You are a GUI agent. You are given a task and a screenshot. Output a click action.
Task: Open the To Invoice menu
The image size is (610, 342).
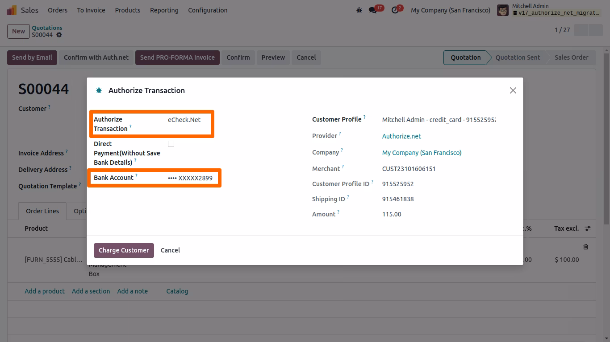click(x=91, y=10)
